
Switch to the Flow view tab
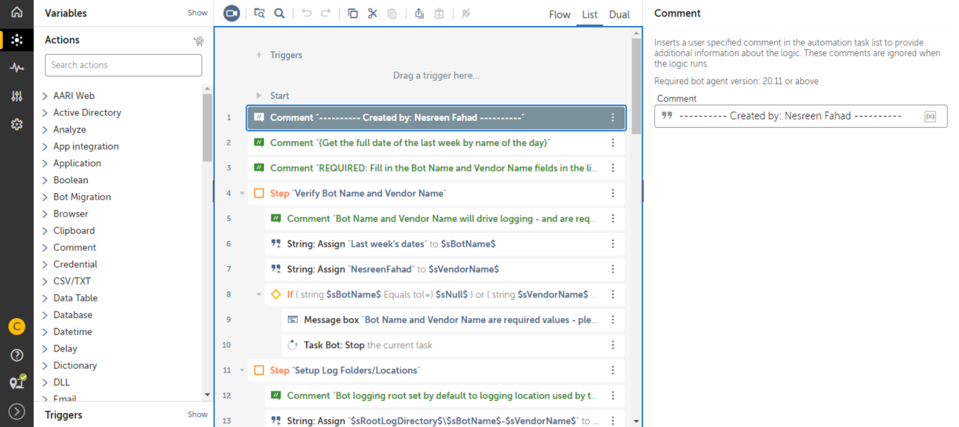coord(559,15)
